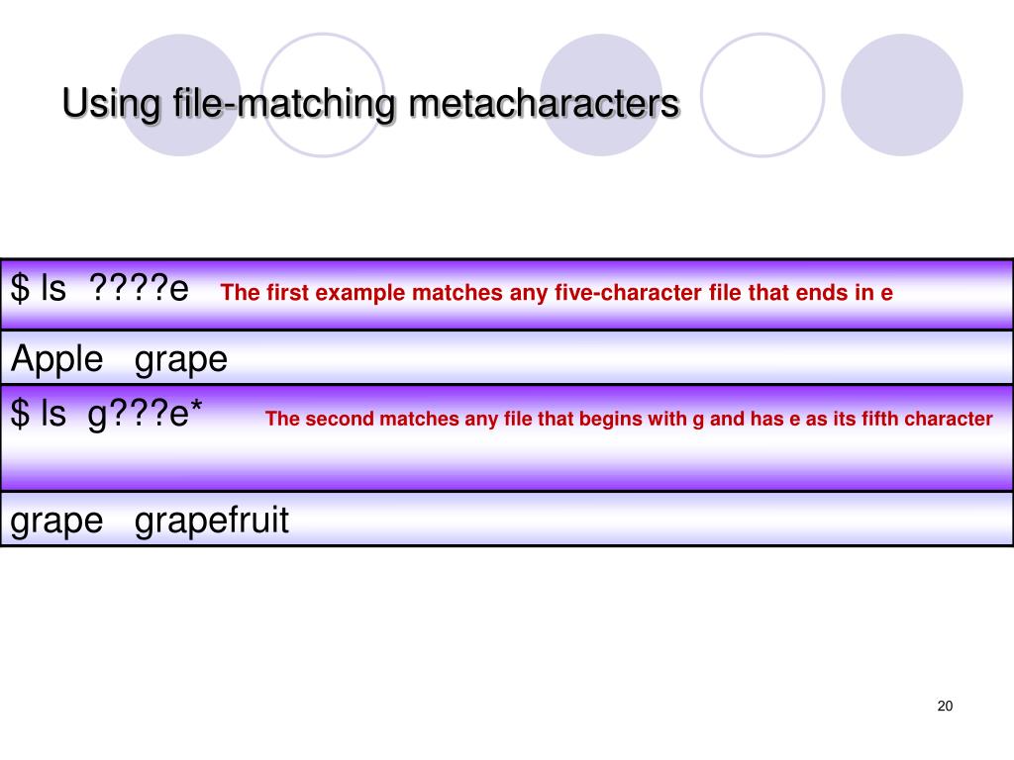
Task: Click 'grape' in the first output row
Action: [181, 360]
